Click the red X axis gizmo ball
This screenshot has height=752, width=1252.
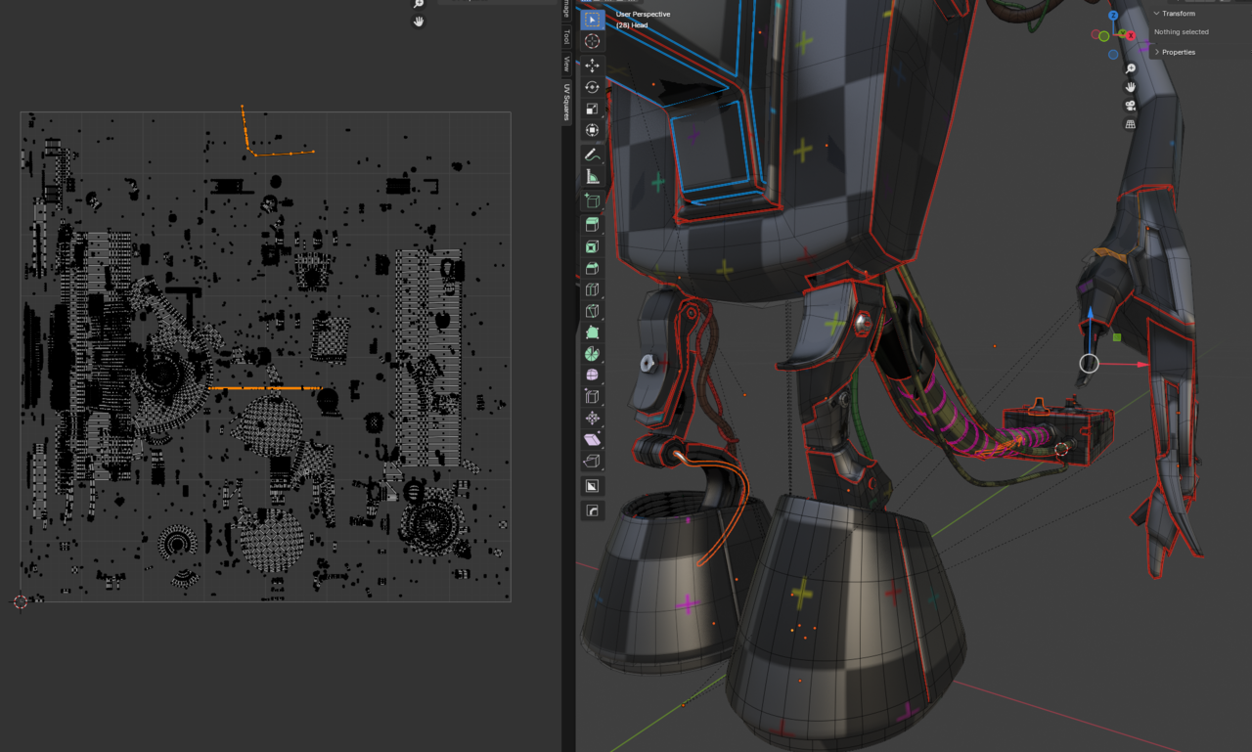click(x=1131, y=35)
